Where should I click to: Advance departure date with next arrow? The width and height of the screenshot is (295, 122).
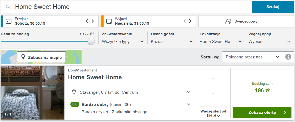tap(190, 21)
